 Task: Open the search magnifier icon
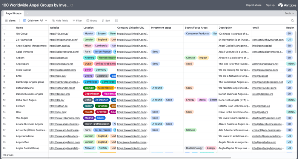(x=292, y=21)
